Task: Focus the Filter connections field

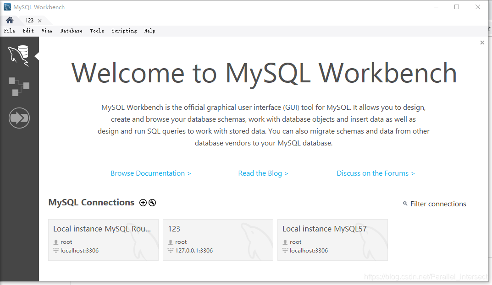Action: (x=438, y=204)
